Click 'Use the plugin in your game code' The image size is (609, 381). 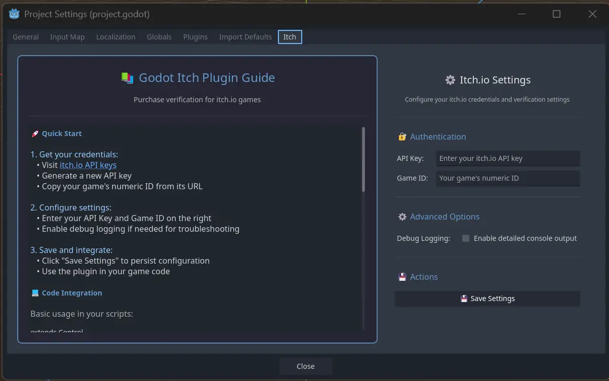pyautogui.click(x=106, y=271)
